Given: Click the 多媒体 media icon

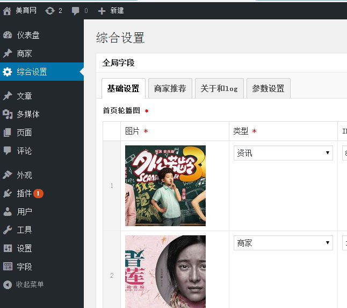Looking at the screenshot, I should (x=8, y=114).
